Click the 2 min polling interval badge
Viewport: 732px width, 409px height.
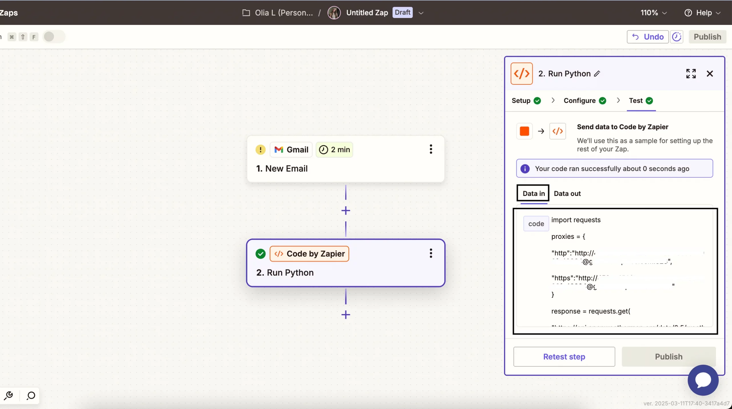(x=334, y=149)
